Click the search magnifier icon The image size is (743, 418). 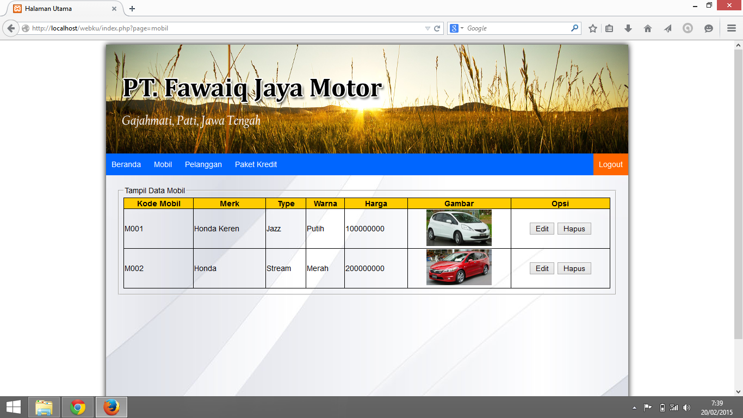[x=575, y=28]
